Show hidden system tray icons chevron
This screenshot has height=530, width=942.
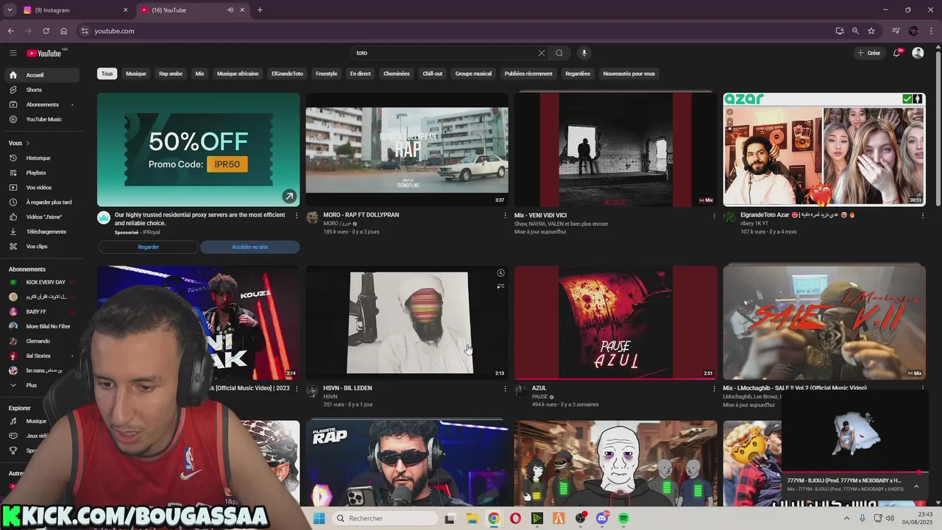[x=846, y=518]
